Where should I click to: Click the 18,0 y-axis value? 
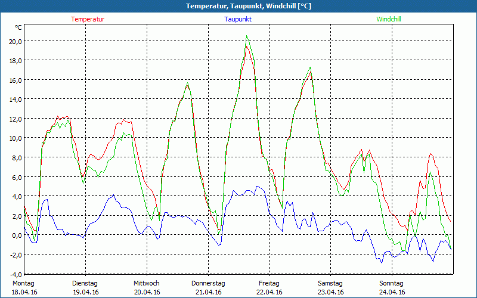point(16,61)
